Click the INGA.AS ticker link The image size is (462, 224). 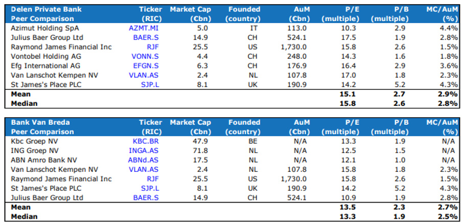click(x=146, y=151)
